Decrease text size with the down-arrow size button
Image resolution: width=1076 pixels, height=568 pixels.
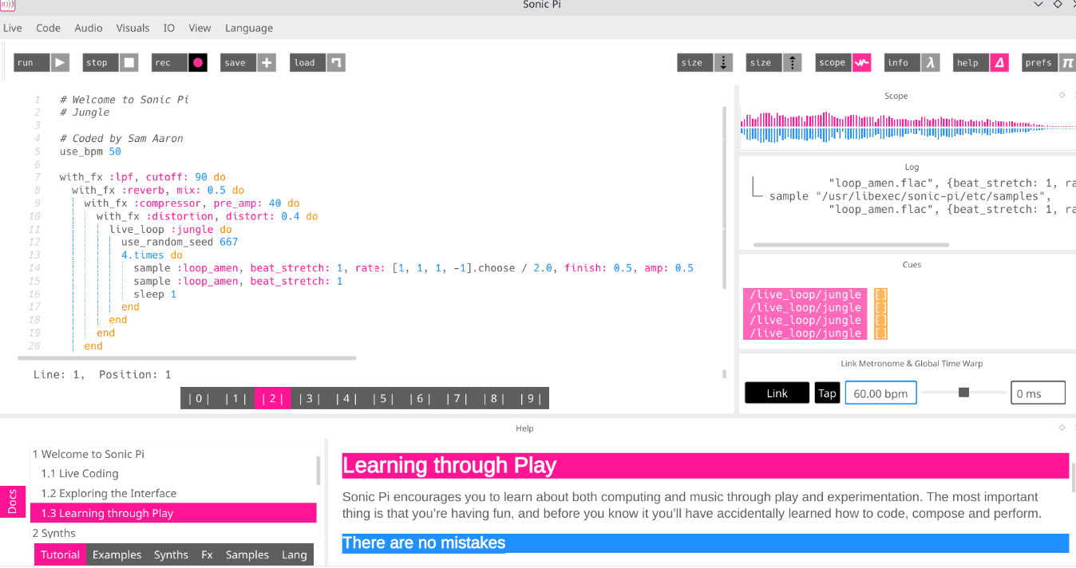tap(705, 63)
